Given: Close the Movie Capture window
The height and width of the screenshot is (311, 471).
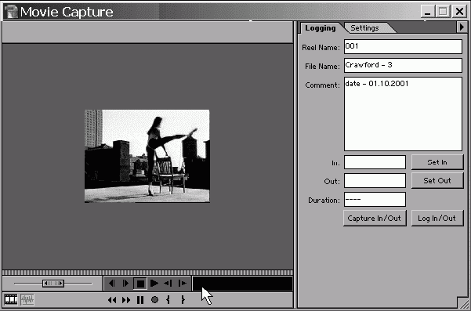Looking at the screenshot, I should pyautogui.click(x=459, y=12).
